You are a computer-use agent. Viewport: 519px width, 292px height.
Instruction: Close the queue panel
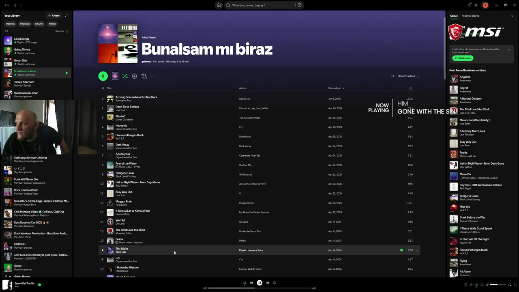pos(513,16)
